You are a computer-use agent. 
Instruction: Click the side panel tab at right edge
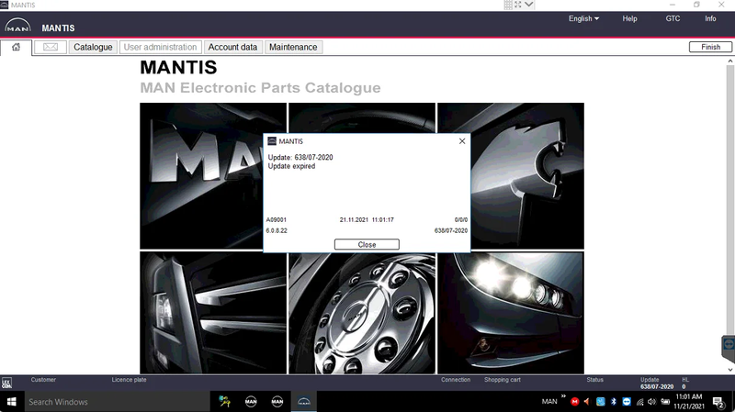[x=728, y=348]
